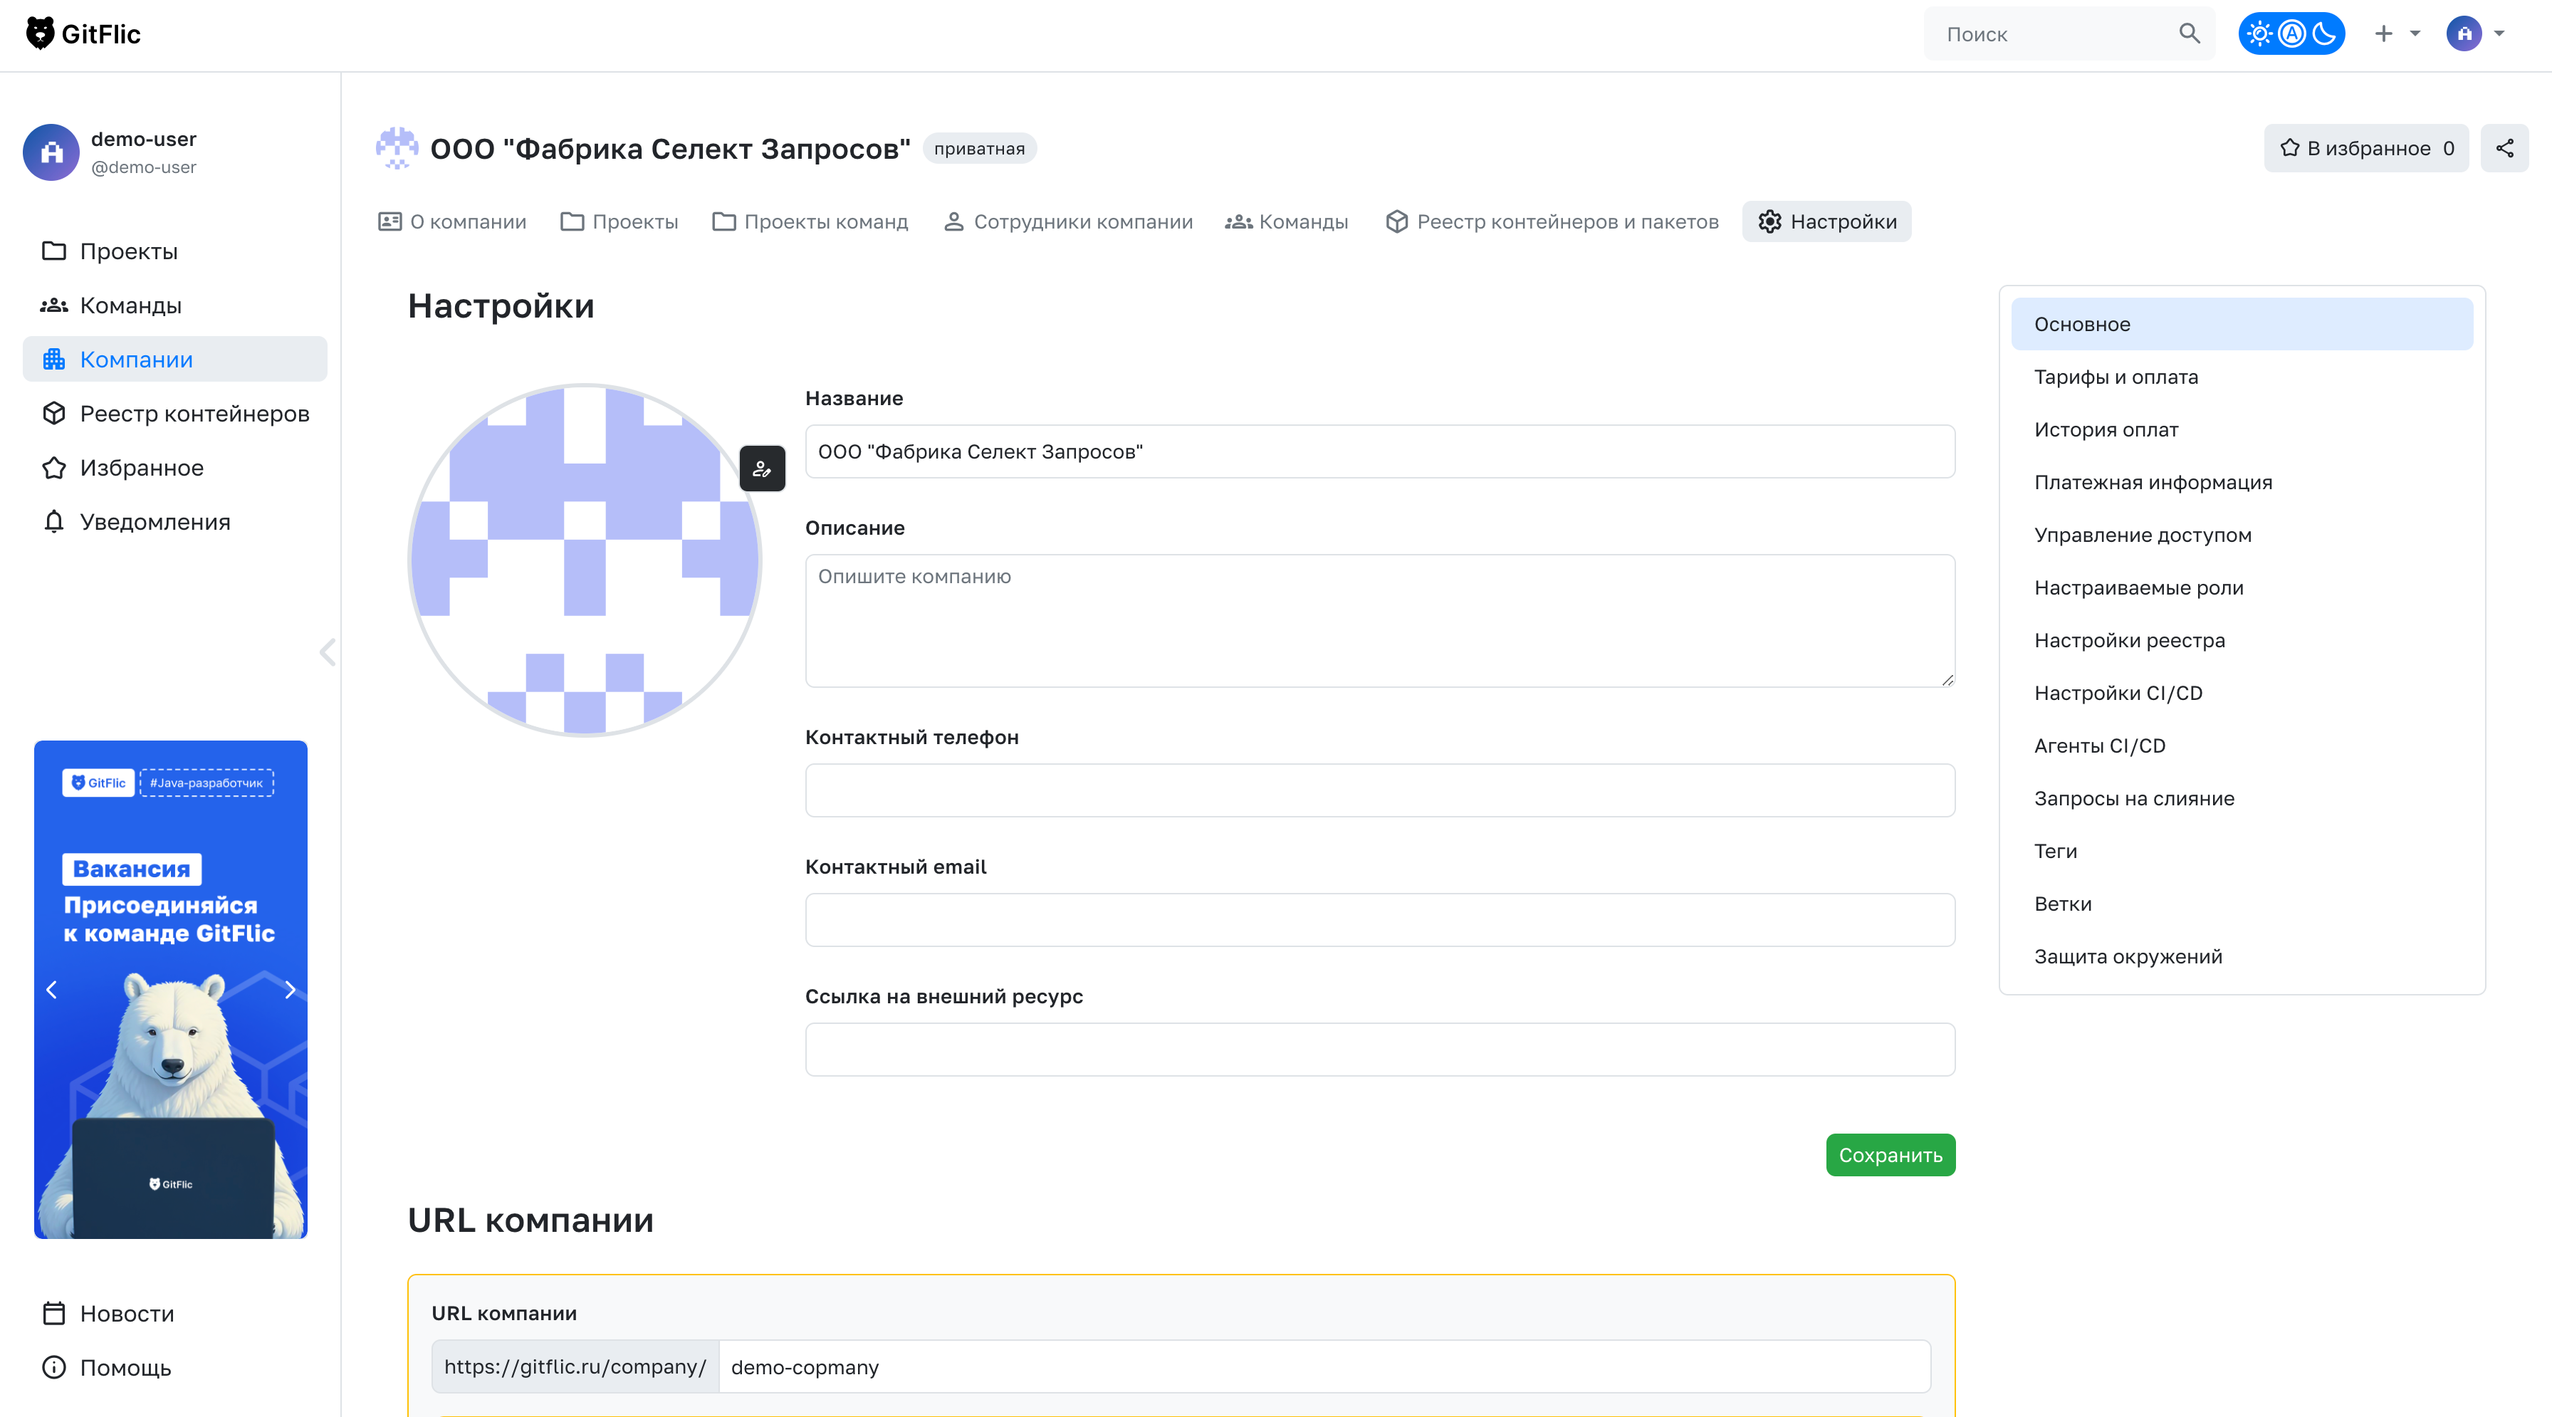Click the Contact phone input field

1379,791
